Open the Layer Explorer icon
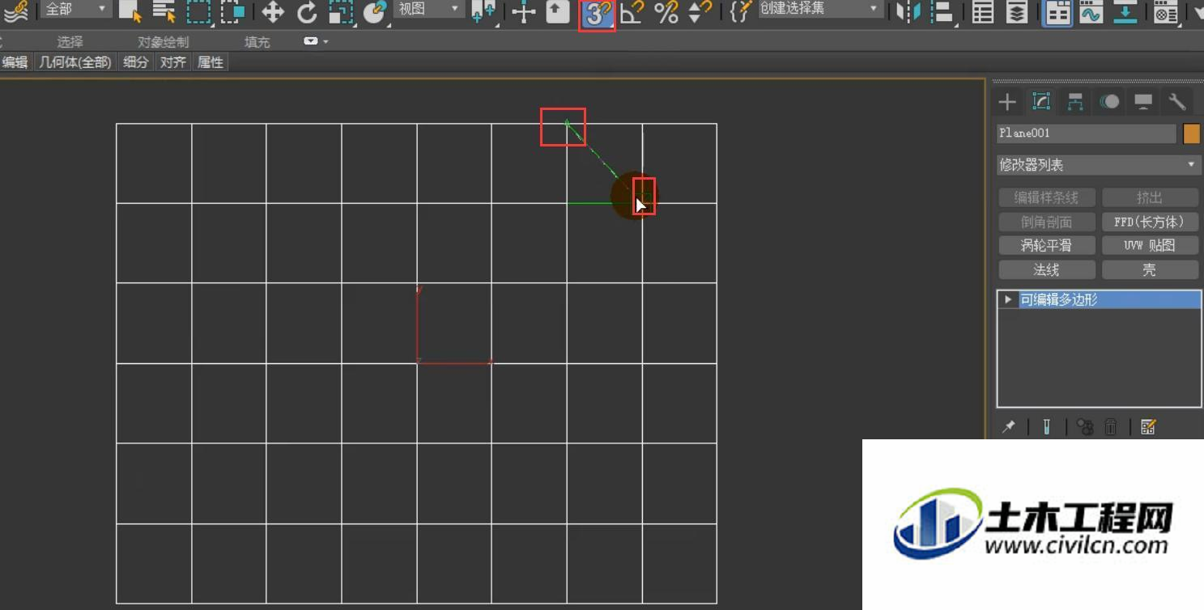Viewport: 1204px width, 610px height. point(1017,11)
